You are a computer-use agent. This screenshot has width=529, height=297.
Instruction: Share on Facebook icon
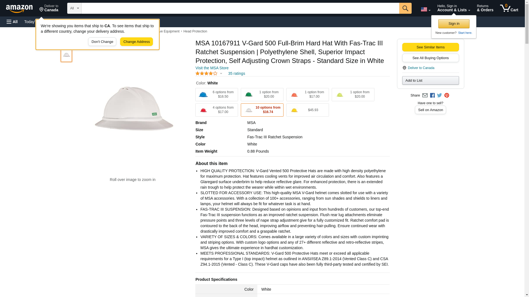tap(432, 95)
